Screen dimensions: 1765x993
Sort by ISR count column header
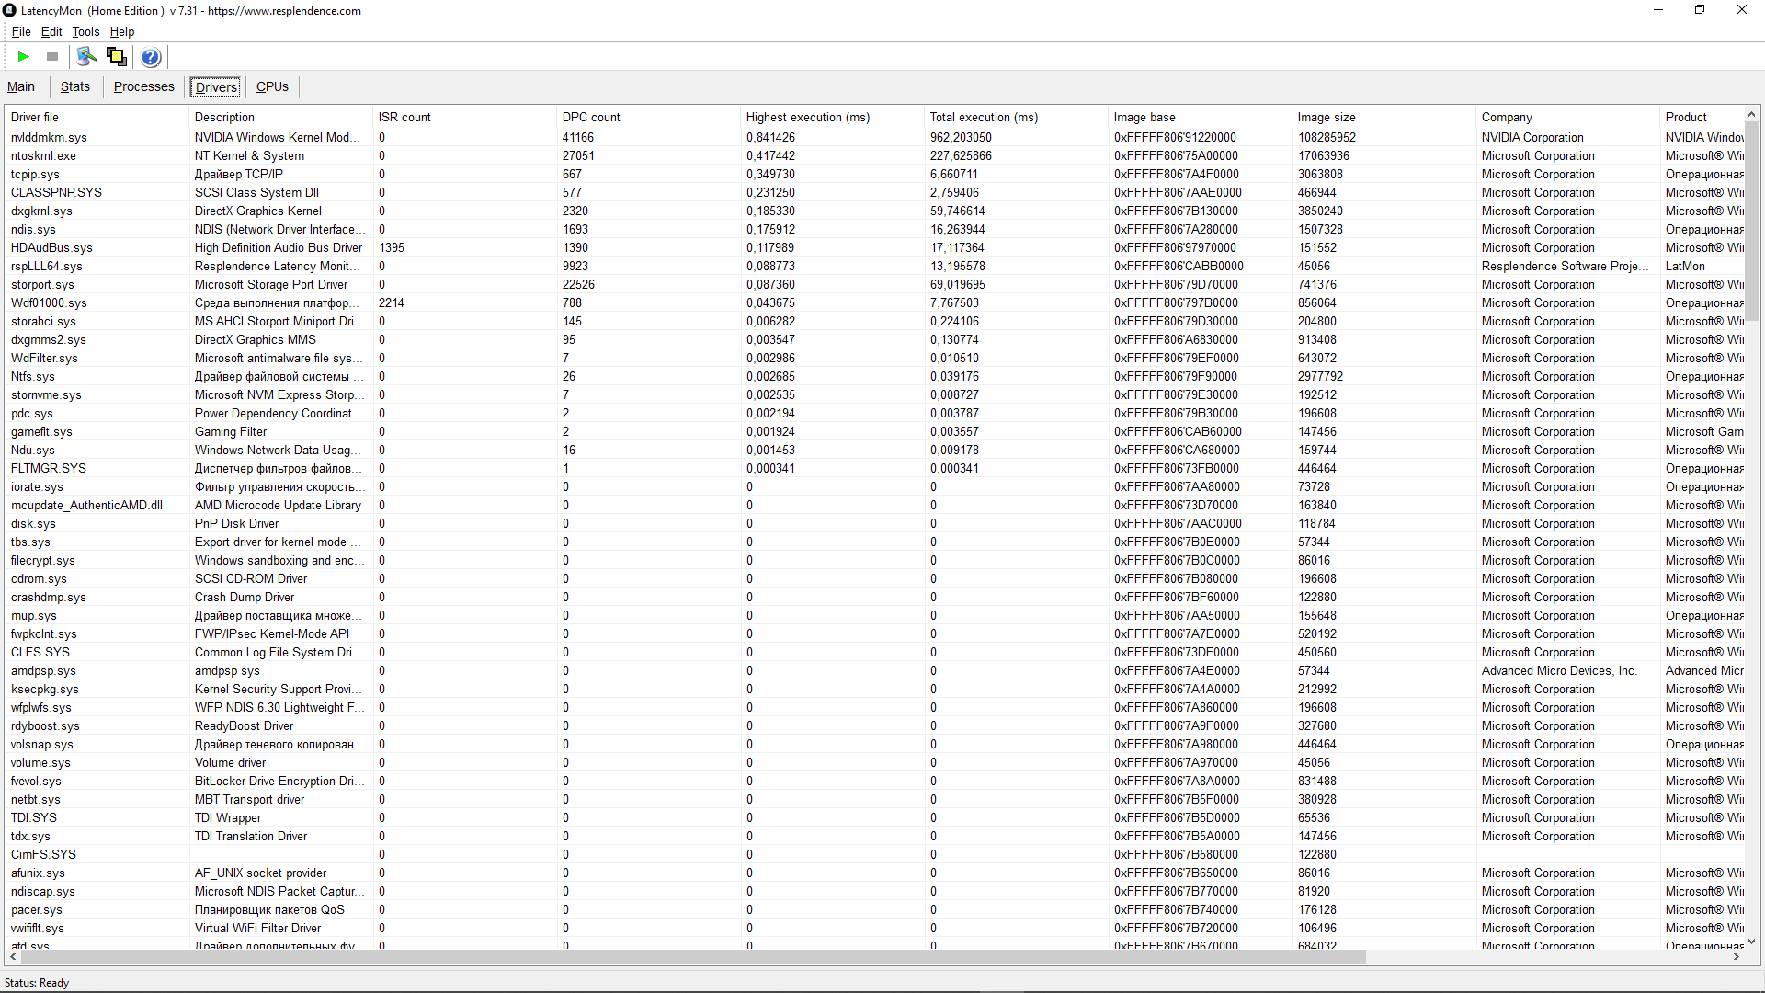pos(464,117)
